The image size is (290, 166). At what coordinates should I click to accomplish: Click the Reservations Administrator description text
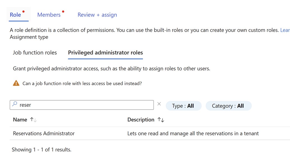point(193,133)
